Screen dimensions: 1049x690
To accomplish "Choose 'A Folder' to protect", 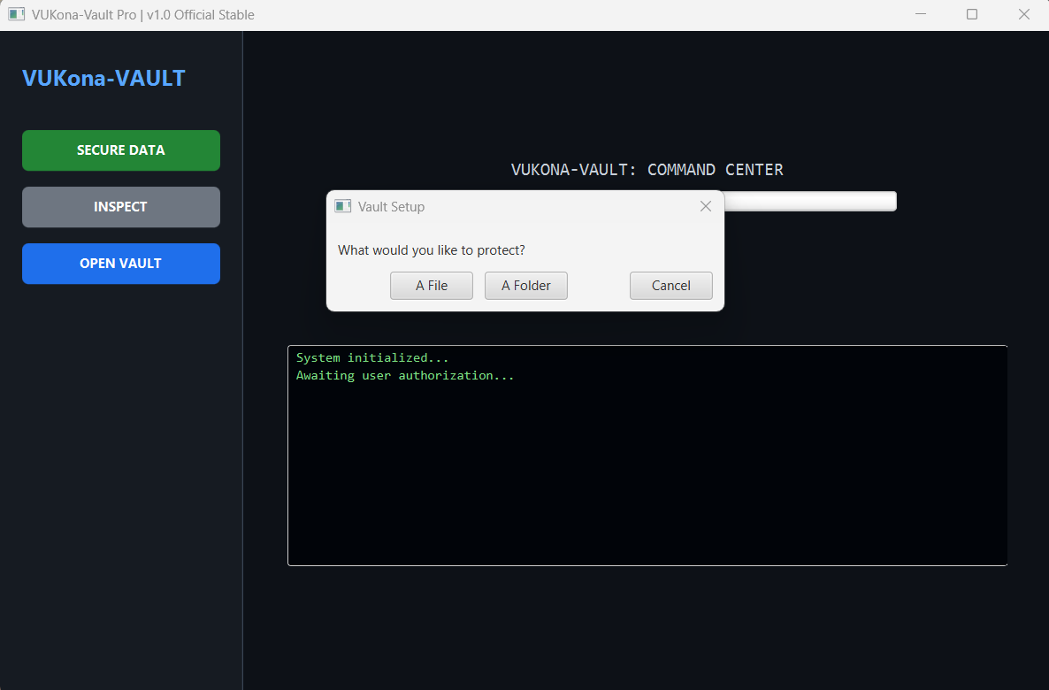I will click(x=525, y=285).
